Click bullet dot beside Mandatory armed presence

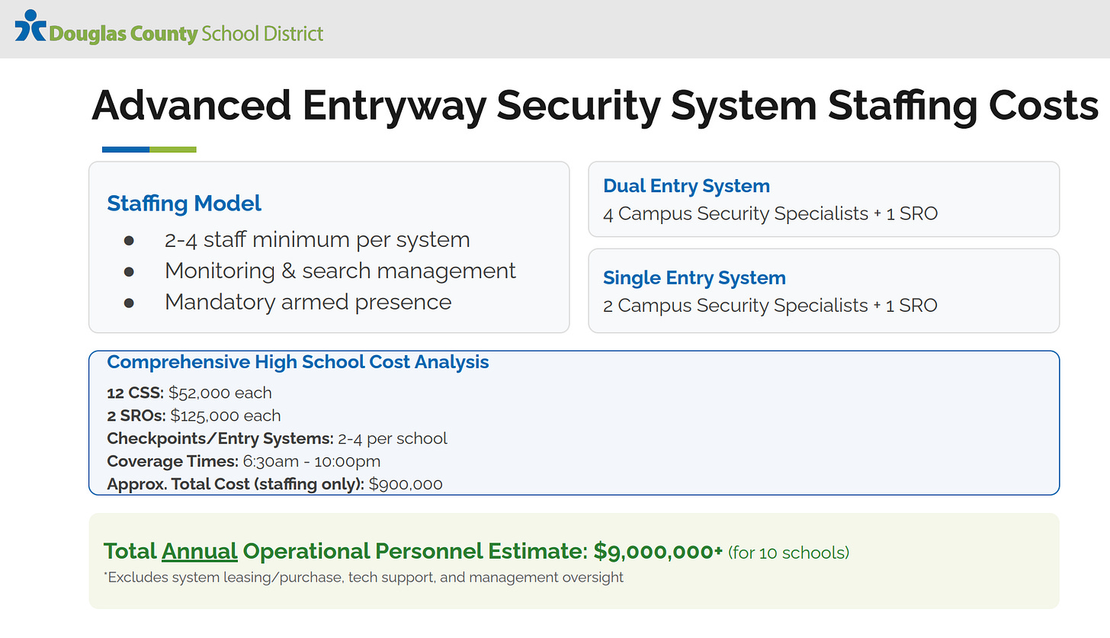click(x=129, y=303)
